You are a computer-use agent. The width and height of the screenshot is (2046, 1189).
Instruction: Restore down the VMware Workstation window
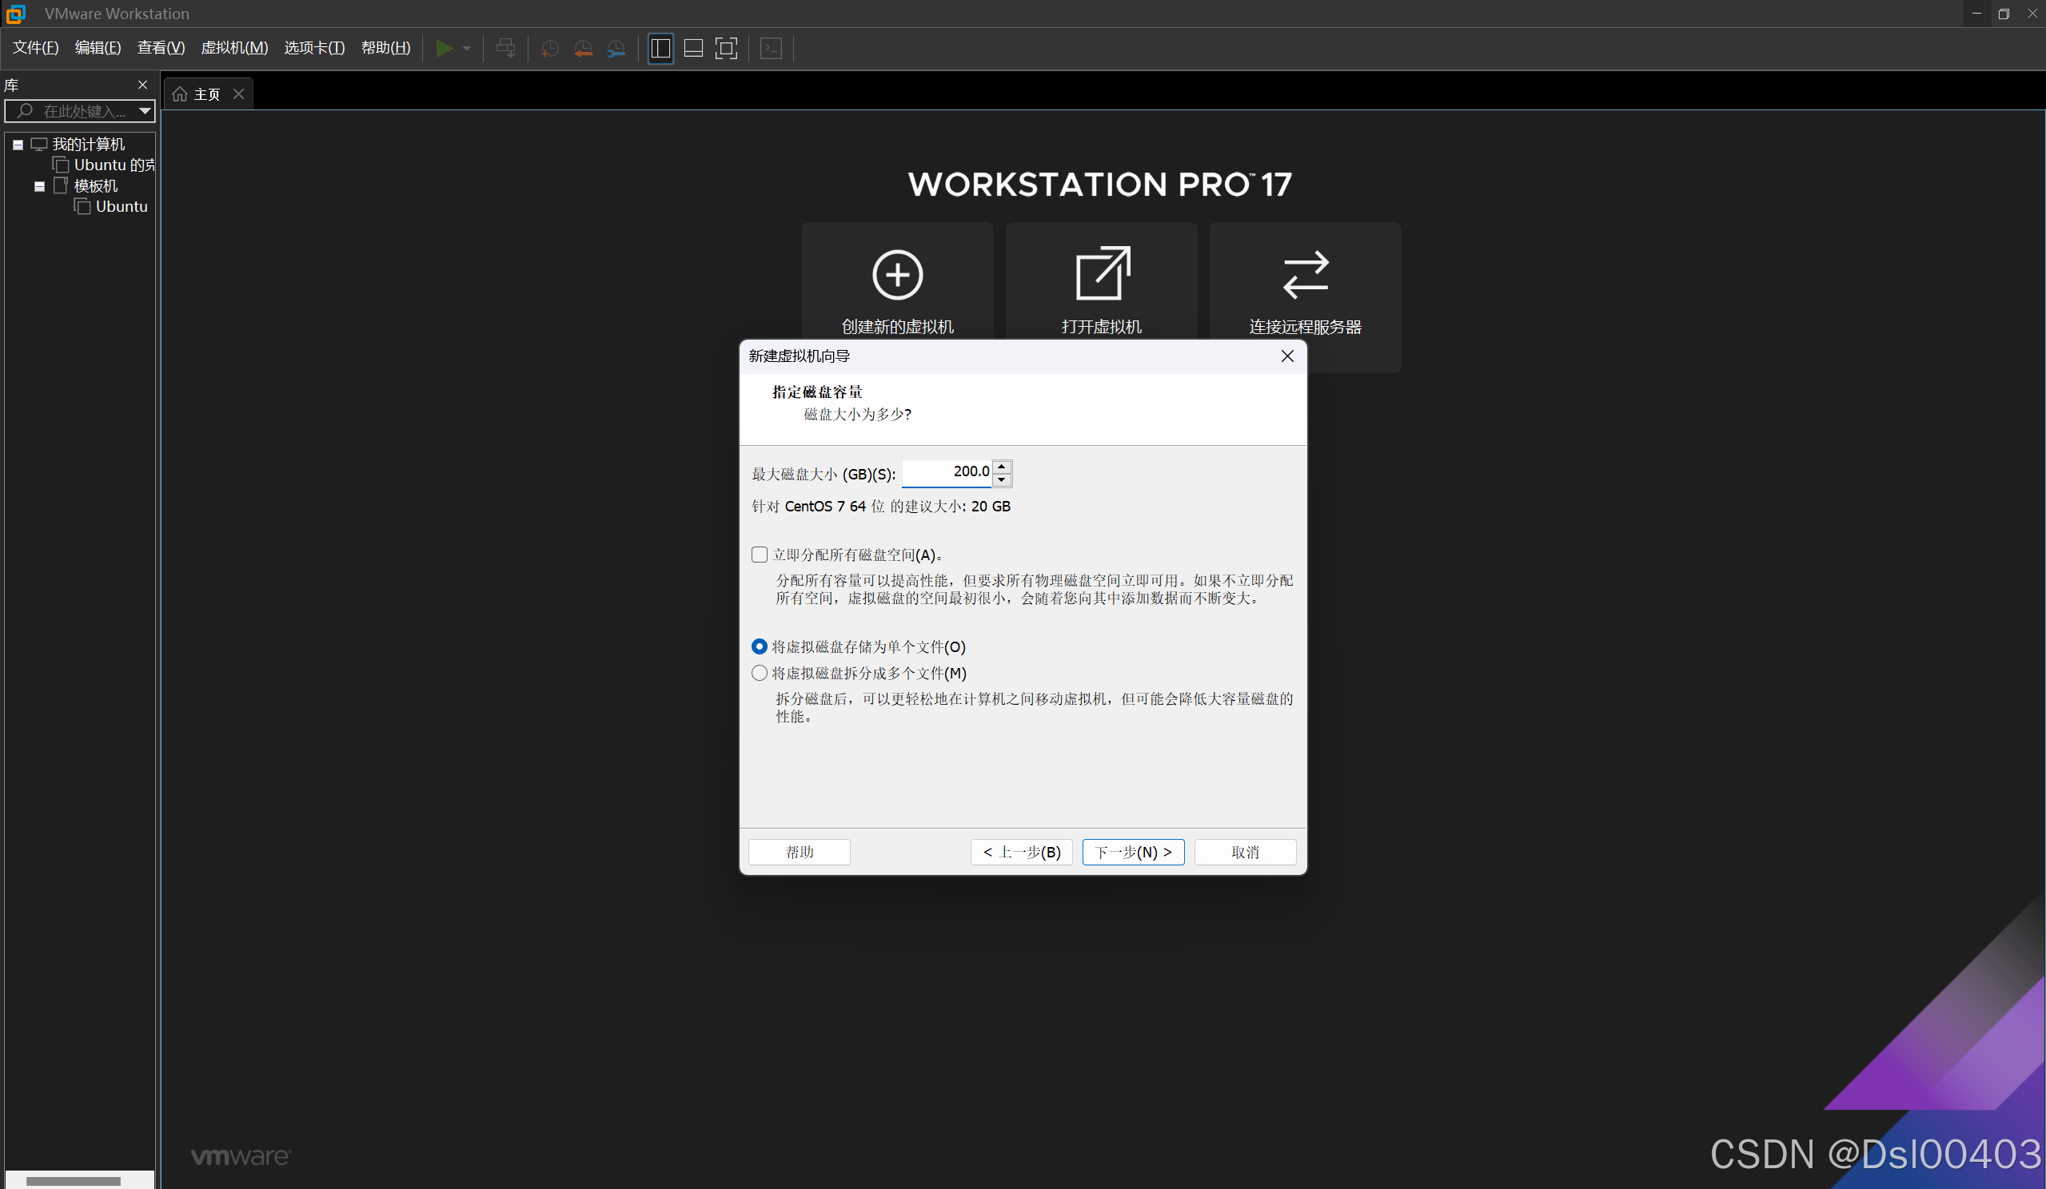coord(2004,14)
